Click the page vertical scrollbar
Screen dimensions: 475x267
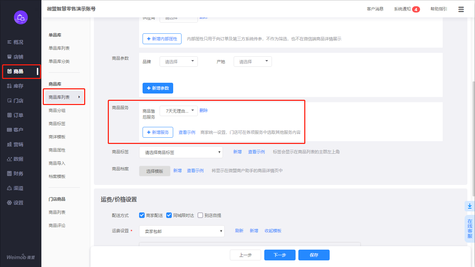click(x=473, y=139)
